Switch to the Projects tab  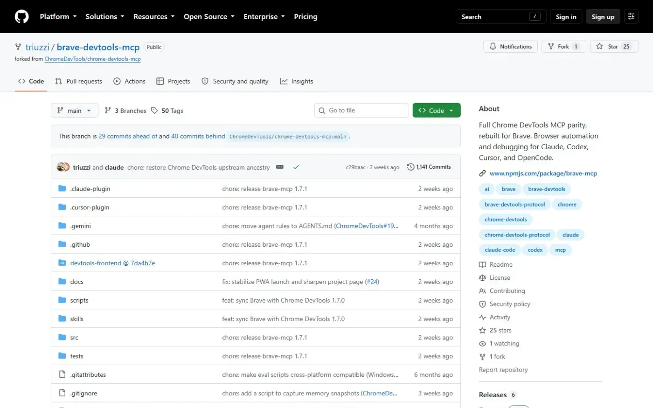[x=173, y=81]
